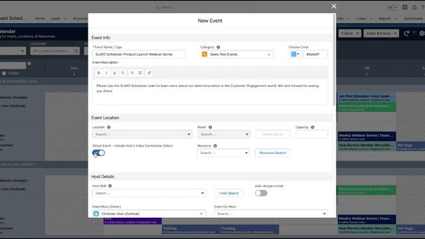Show Capacity info tooltip icon
425x239 pixels.
(313, 127)
